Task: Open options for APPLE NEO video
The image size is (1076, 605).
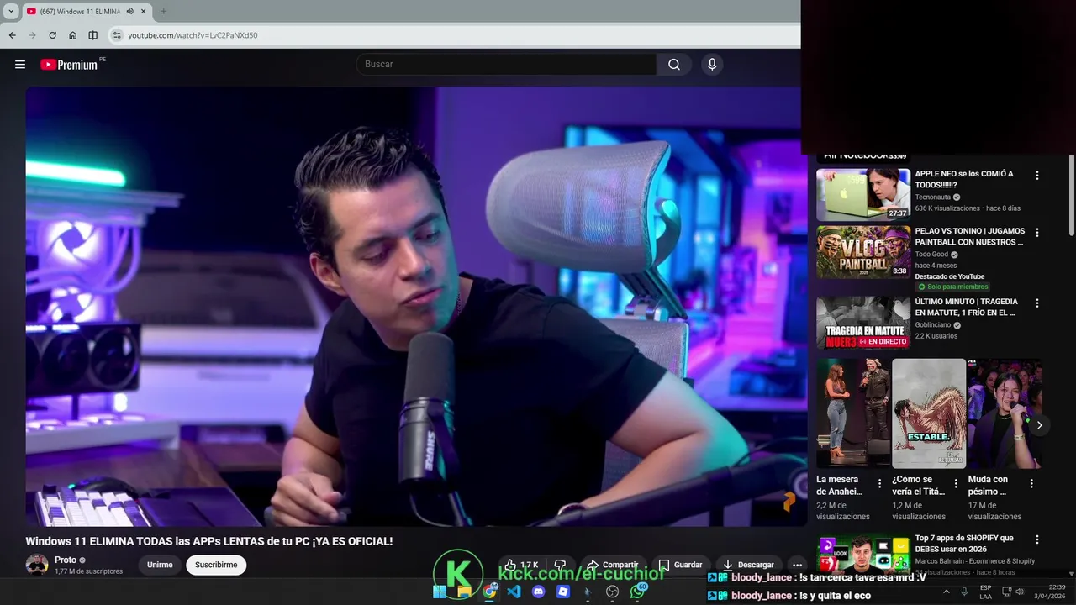Action: coord(1036,176)
